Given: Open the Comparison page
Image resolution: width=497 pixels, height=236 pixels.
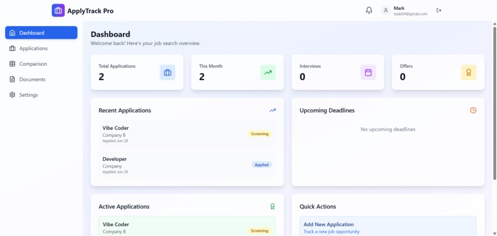Looking at the screenshot, I should tap(41, 64).
